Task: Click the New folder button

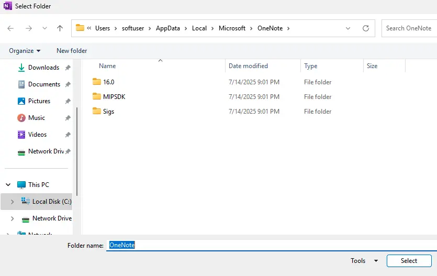Action: point(72,51)
